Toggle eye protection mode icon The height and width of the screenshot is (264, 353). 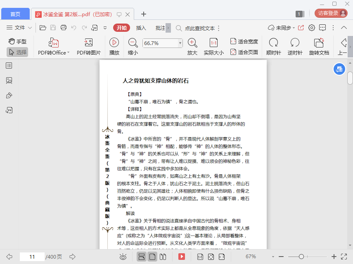tap(123, 257)
